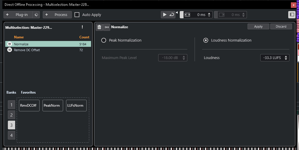The height and width of the screenshot is (150, 299).
Task: Click the count value 72
Action: pos(81,50)
